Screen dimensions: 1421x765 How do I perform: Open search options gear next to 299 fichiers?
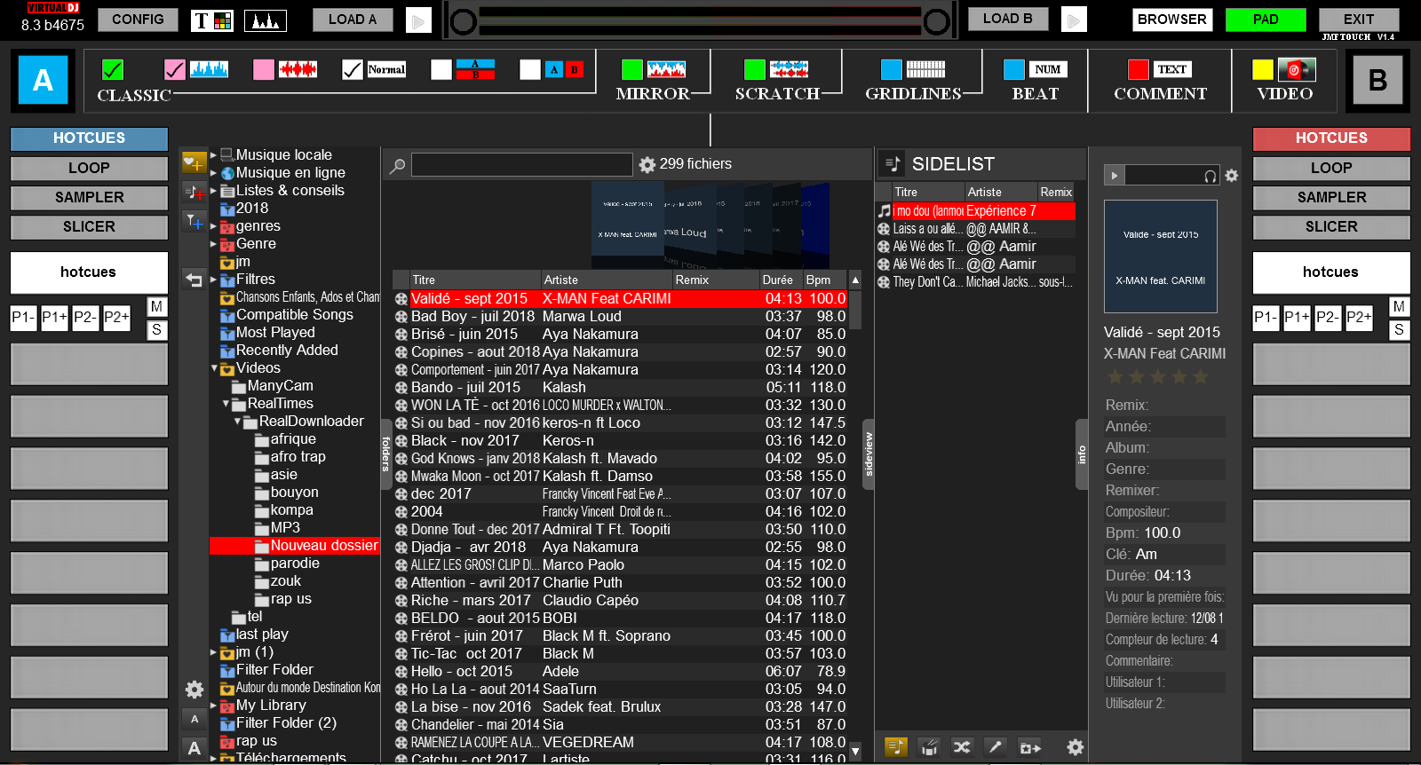coord(647,165)
